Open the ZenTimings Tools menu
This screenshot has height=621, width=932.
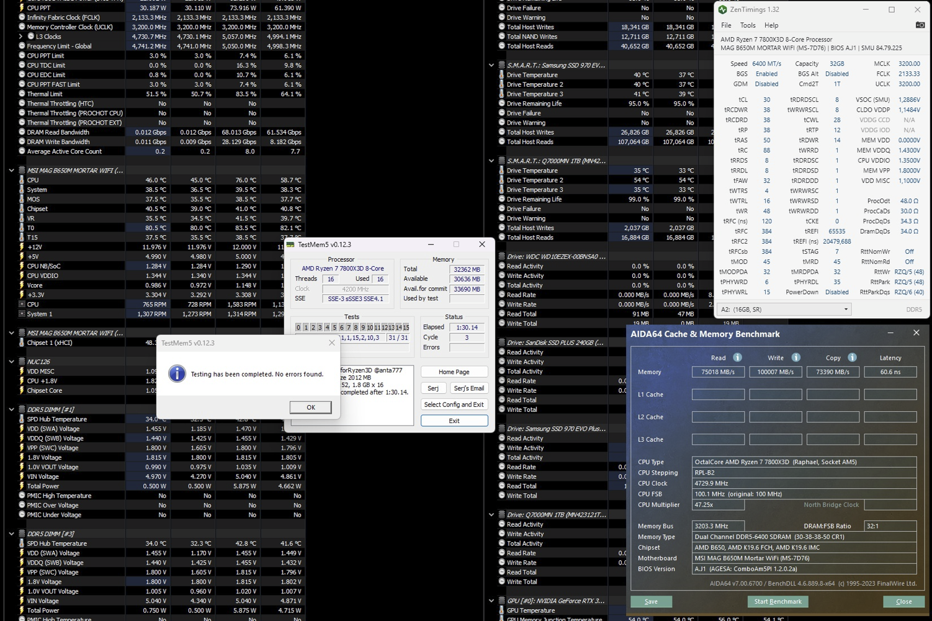(x=748, y=25)
